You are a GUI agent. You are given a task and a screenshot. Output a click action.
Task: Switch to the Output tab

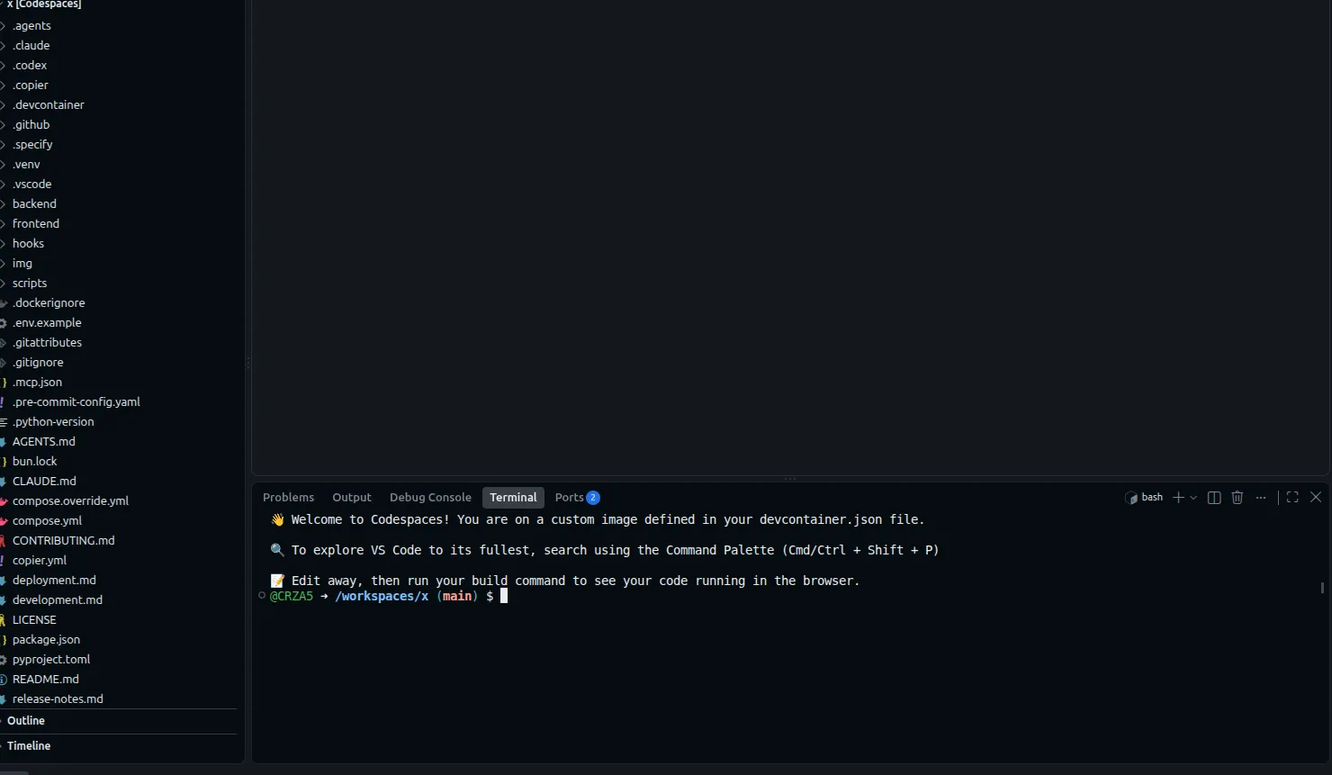click(x=352, y=498)
